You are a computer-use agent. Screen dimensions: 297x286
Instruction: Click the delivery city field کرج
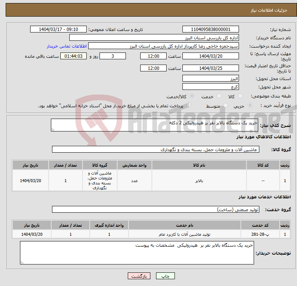210,87
